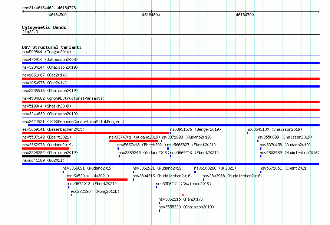This screenshot has width=330, height=225.
Task: Click the 46184700 ruler label
Action: [245, 15]
